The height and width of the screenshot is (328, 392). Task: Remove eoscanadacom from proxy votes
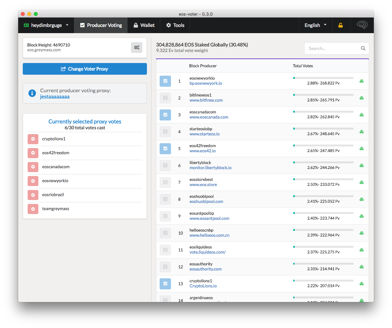coord(33,167)
